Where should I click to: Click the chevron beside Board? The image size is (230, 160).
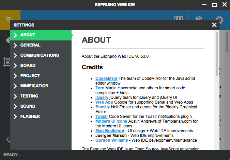(15, 66)
